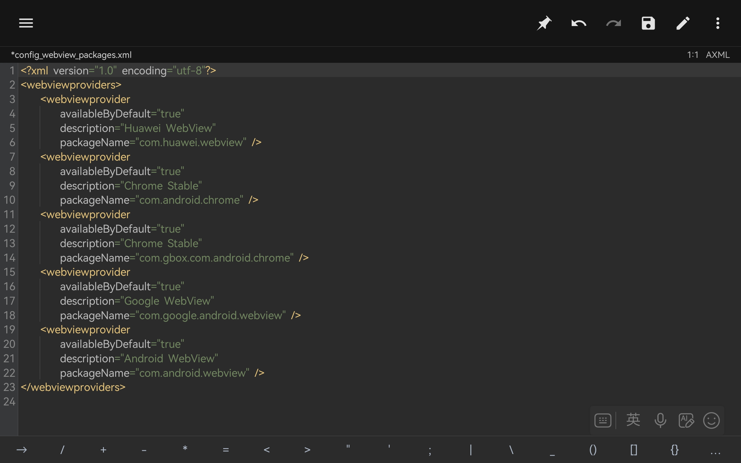The image size is (741, 463).
Task: Click the AI writing assistant icon
Action: [686, 420]
